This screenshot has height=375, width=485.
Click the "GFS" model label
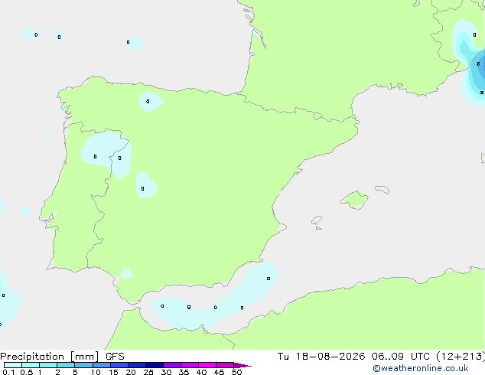click(x=115, y=357)
